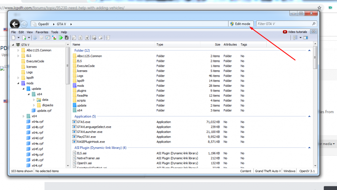Click the Attributes column header
Viewport: 337px width, 190px height.
click(230, 45)
